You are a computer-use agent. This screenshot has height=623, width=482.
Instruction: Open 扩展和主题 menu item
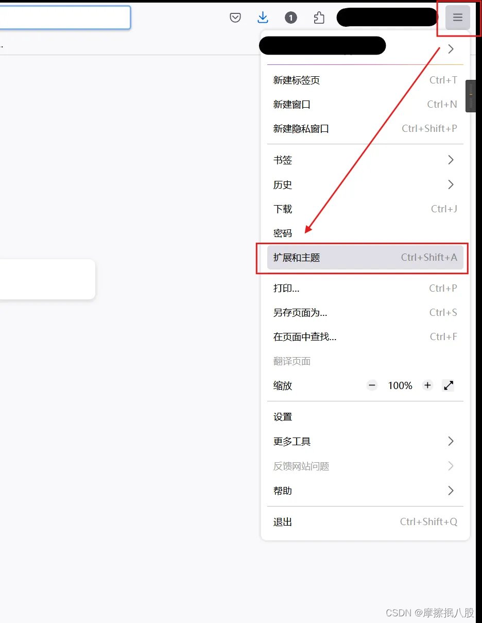pyautogui.click(x=365, y=257)
